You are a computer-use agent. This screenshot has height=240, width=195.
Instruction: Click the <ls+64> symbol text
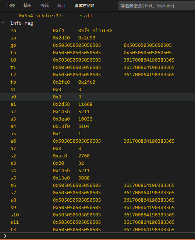click(102, 31)
